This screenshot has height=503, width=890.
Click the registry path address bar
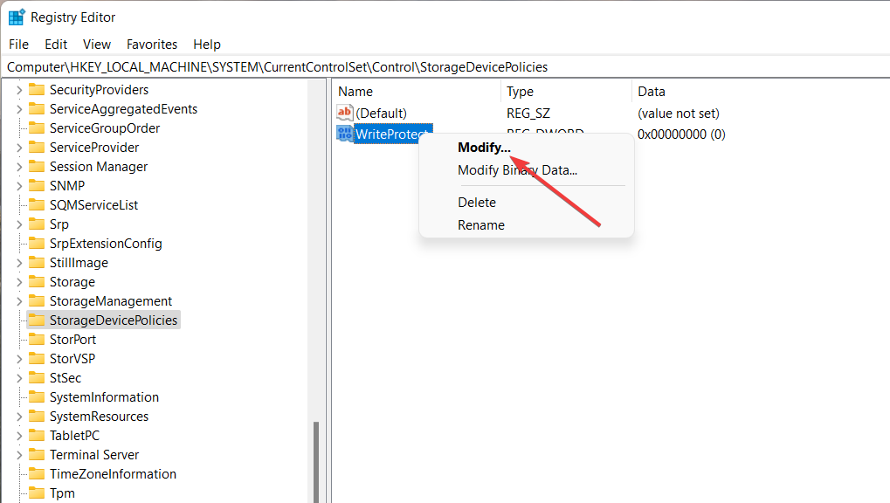(445, 67)
